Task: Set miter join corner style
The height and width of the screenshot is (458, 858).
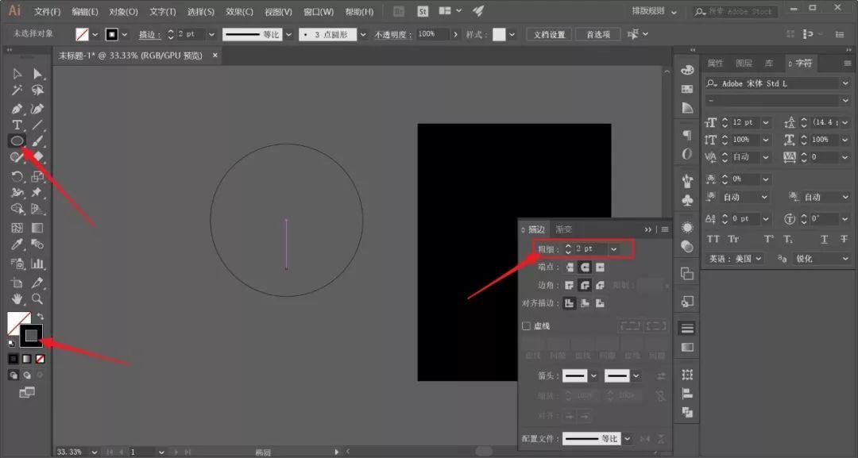Action: pos(570,285)
